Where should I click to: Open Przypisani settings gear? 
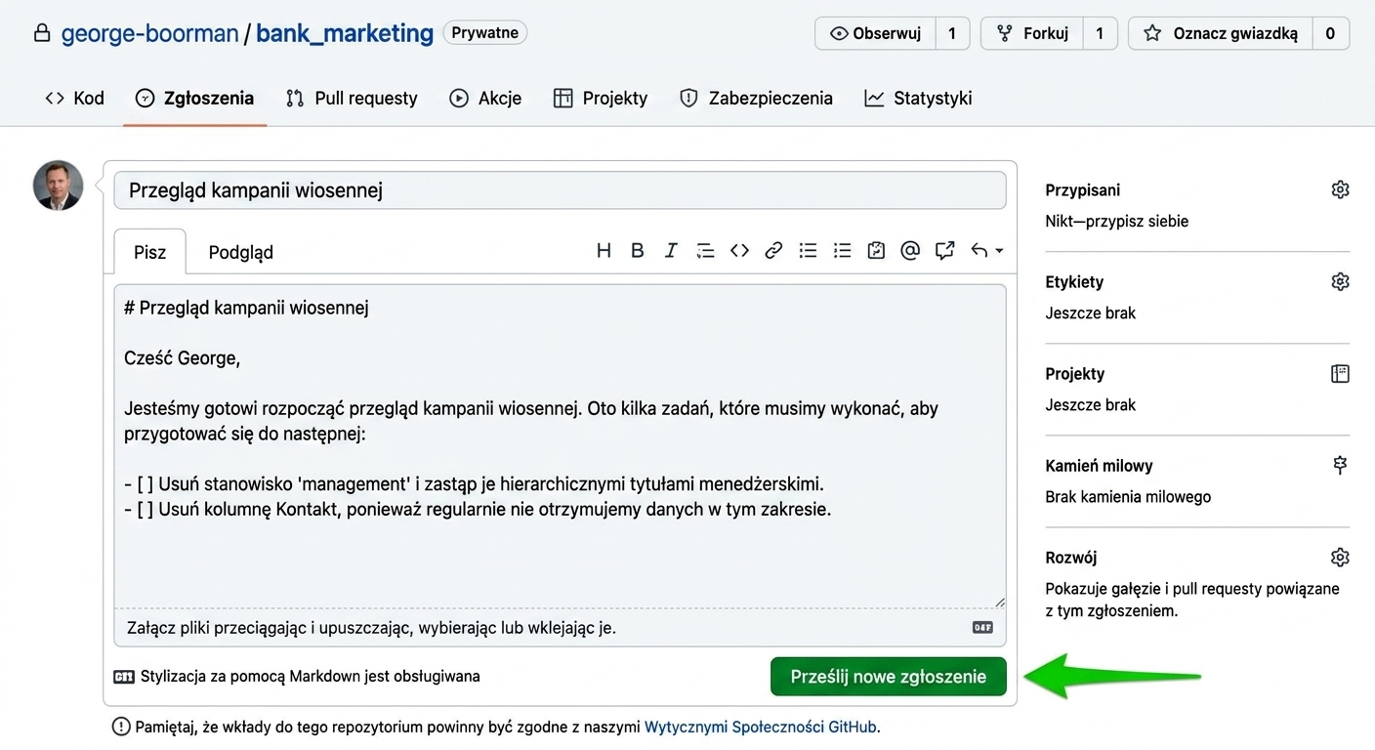coord(1340,189)
